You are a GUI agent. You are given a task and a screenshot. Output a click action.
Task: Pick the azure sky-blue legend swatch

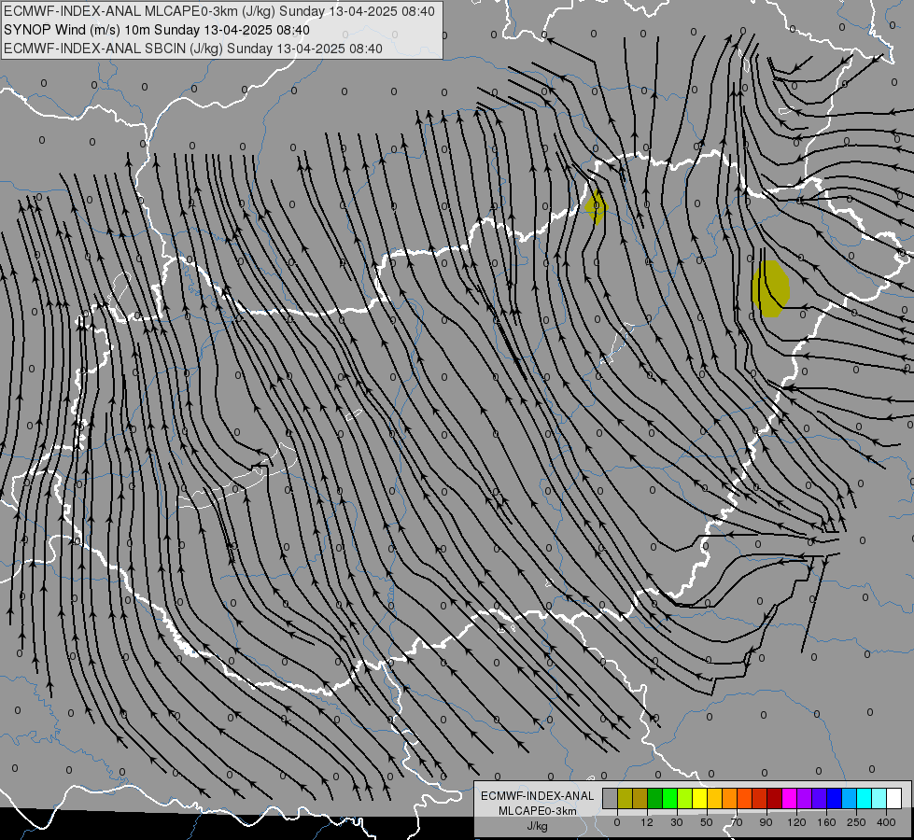(x=850, y=798)
